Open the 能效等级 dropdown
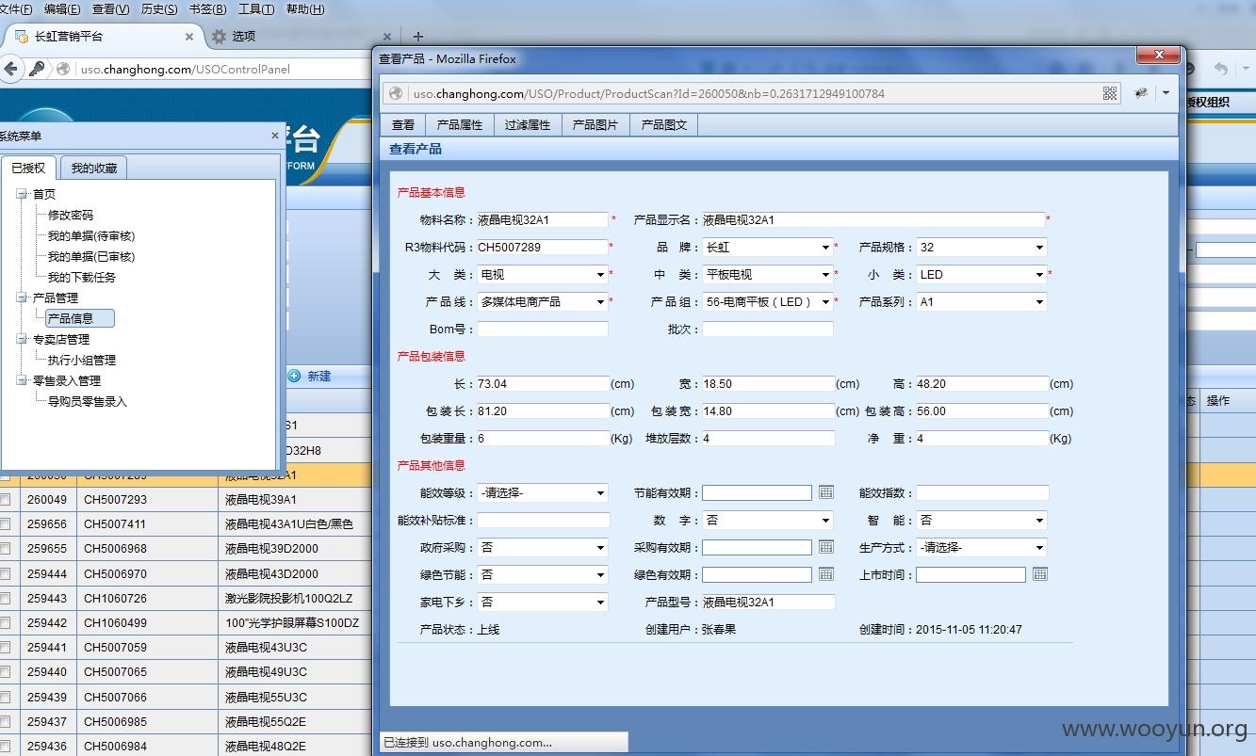 [x=542, y=492]
